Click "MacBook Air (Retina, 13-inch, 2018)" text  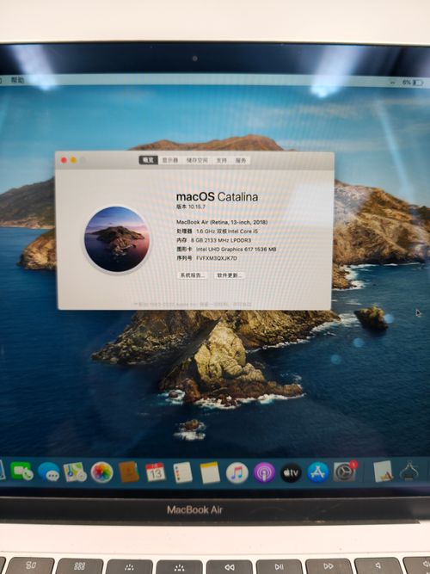222,222
